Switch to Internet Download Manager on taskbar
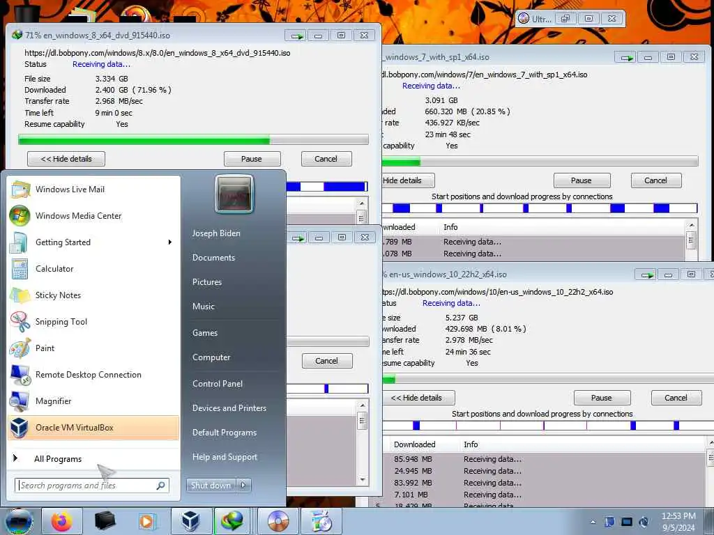714x535 pixels. pyautogui.click(x=232, y=521)
